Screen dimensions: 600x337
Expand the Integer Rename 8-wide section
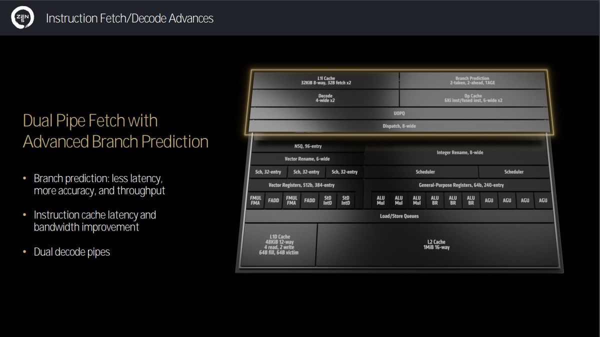460,152
